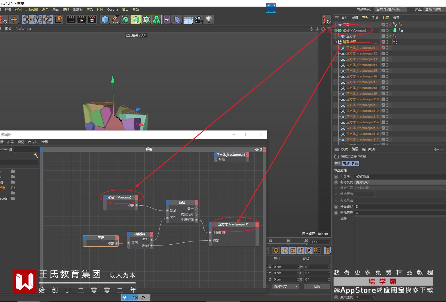The width and height of the screenshot is (446, 302).
Task: Click the green tag on 破碎 (Voronoi)
Action: (x=395, y=30)
